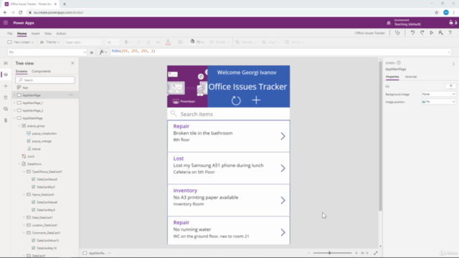This screenshot has height=258, width=459.
Task: Open the share app person icon
Action: [x=440, y=33]
